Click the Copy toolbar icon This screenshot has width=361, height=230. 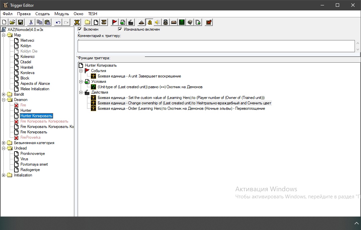[x=39, y=22]
